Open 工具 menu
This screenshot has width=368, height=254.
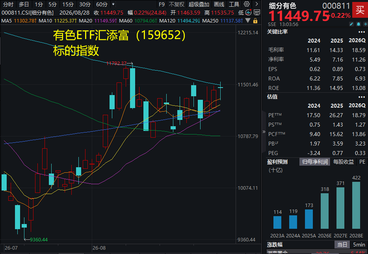[234, 4]
